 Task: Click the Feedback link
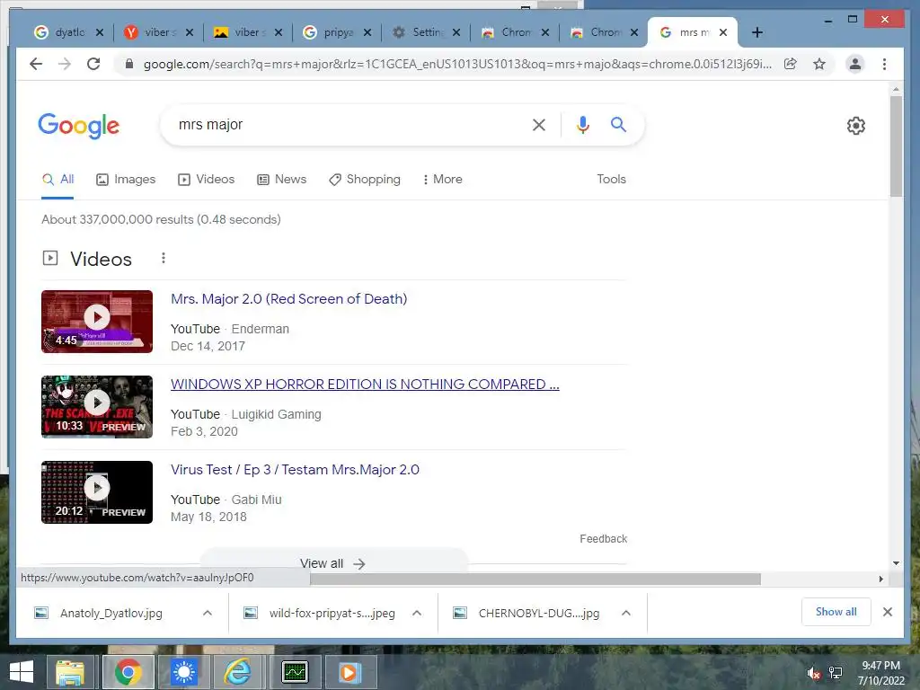click(x=603, y=539)
